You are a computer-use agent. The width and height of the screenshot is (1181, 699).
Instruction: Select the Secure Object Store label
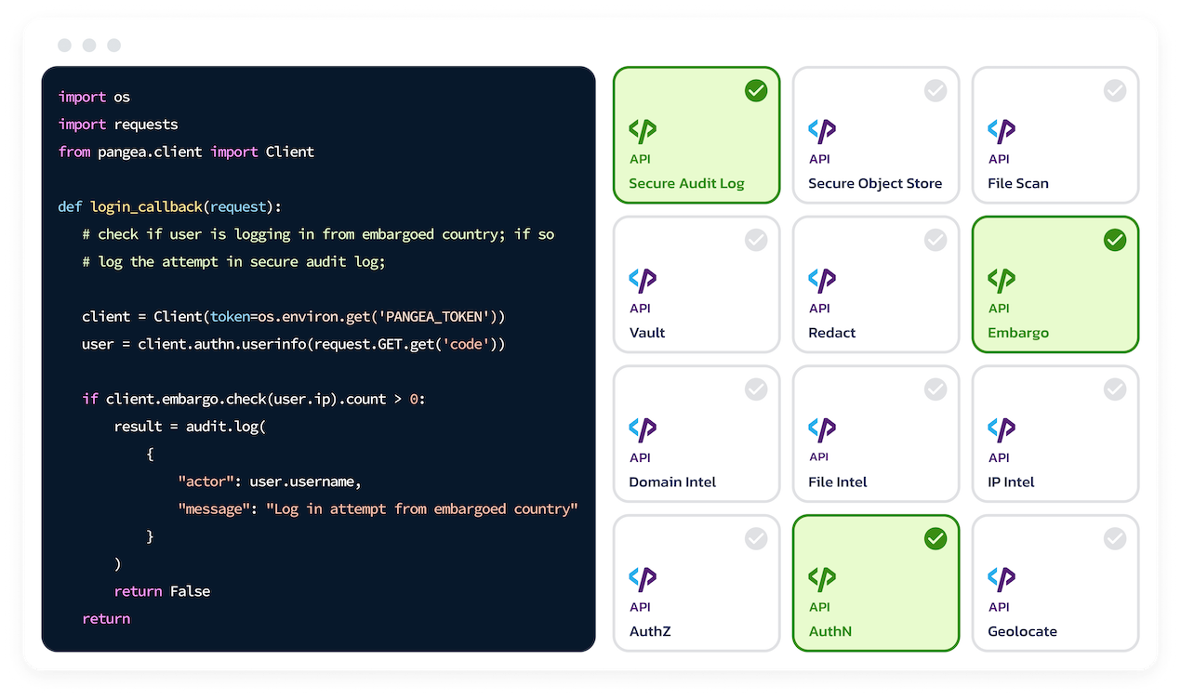[875, 183]
